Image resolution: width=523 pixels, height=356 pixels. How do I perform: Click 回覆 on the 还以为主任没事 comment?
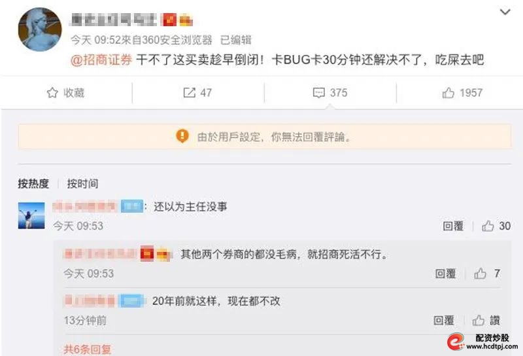coord(453,226)
